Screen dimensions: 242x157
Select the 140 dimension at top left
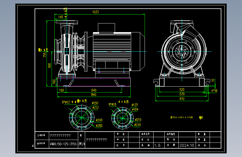click(x=61, y=17)
